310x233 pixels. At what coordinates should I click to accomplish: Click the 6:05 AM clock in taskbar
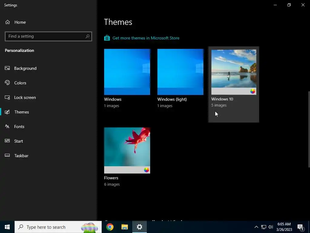tap(284, 224)
